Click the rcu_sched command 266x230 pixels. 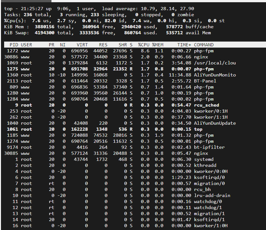(206, 105)
